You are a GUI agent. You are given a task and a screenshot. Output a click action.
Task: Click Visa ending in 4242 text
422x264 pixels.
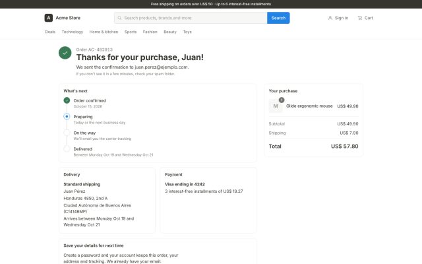[x=185, y=184]
